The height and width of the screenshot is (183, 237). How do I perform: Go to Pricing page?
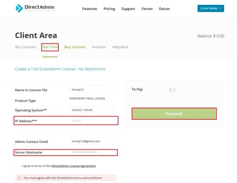(109, 9)
